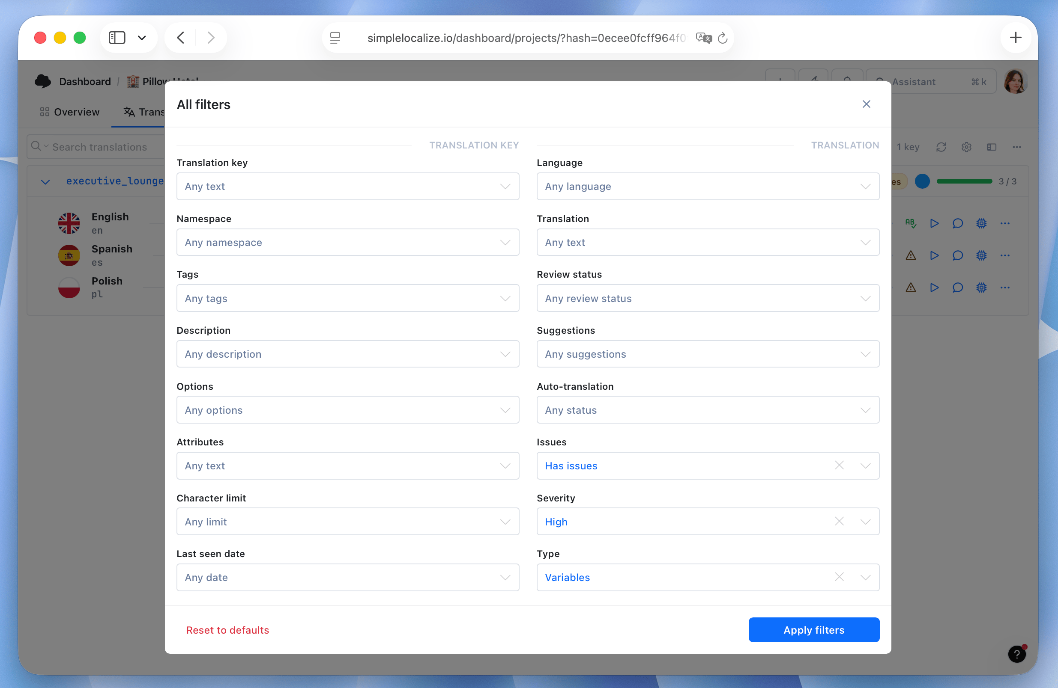
Task: Click the English row auto-translate play icon
Action: tap(934, 223)
